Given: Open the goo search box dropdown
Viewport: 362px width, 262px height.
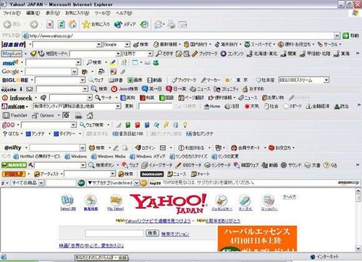Looking at the screenshot, I should tap(74, 125).
